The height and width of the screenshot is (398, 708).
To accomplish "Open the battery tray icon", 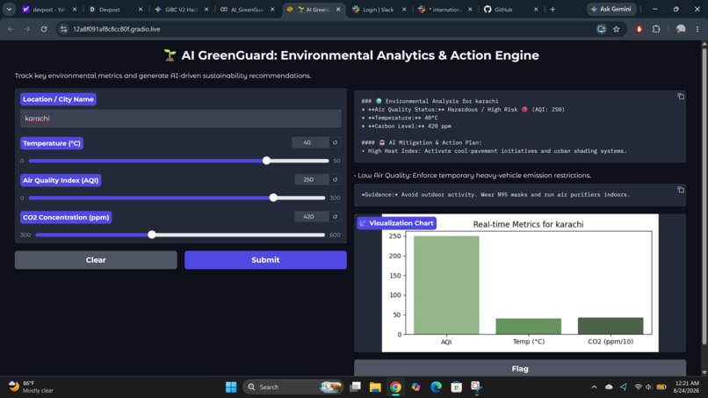I will (x=661, y=387).
